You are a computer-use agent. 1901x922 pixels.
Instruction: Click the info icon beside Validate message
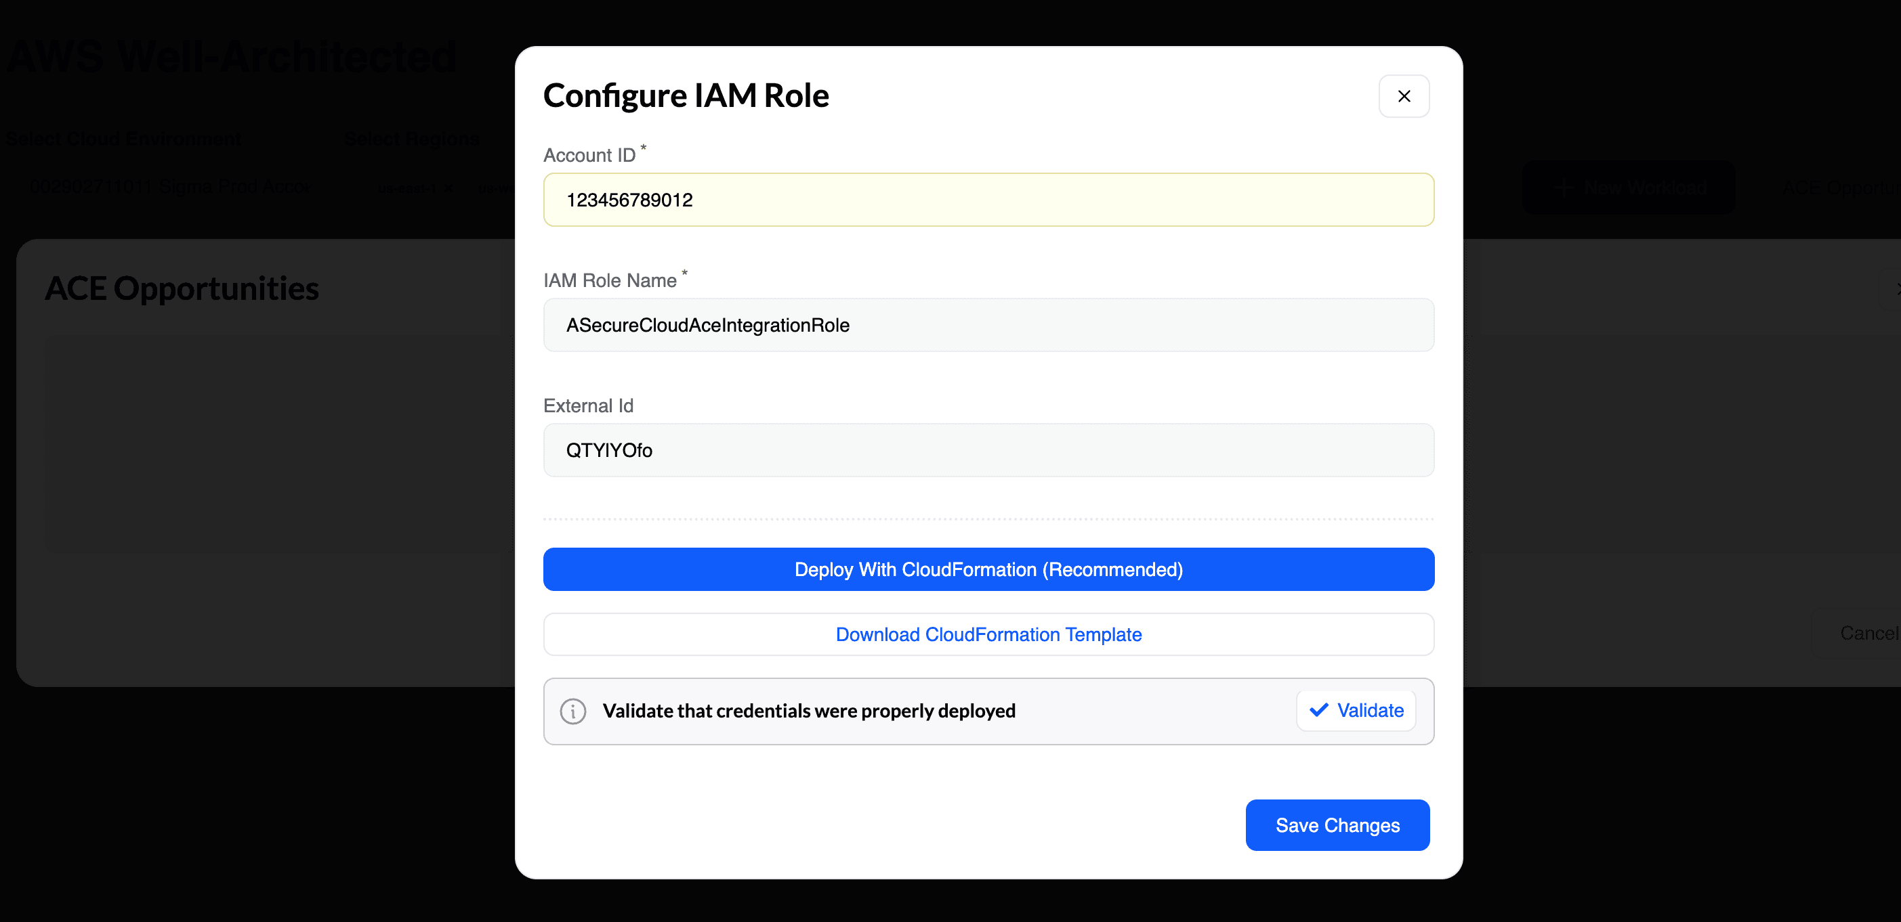[x=572, y=711]
